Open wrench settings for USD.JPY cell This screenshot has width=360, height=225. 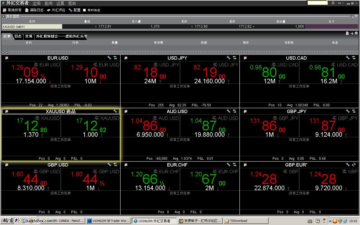tap(228, 58)
